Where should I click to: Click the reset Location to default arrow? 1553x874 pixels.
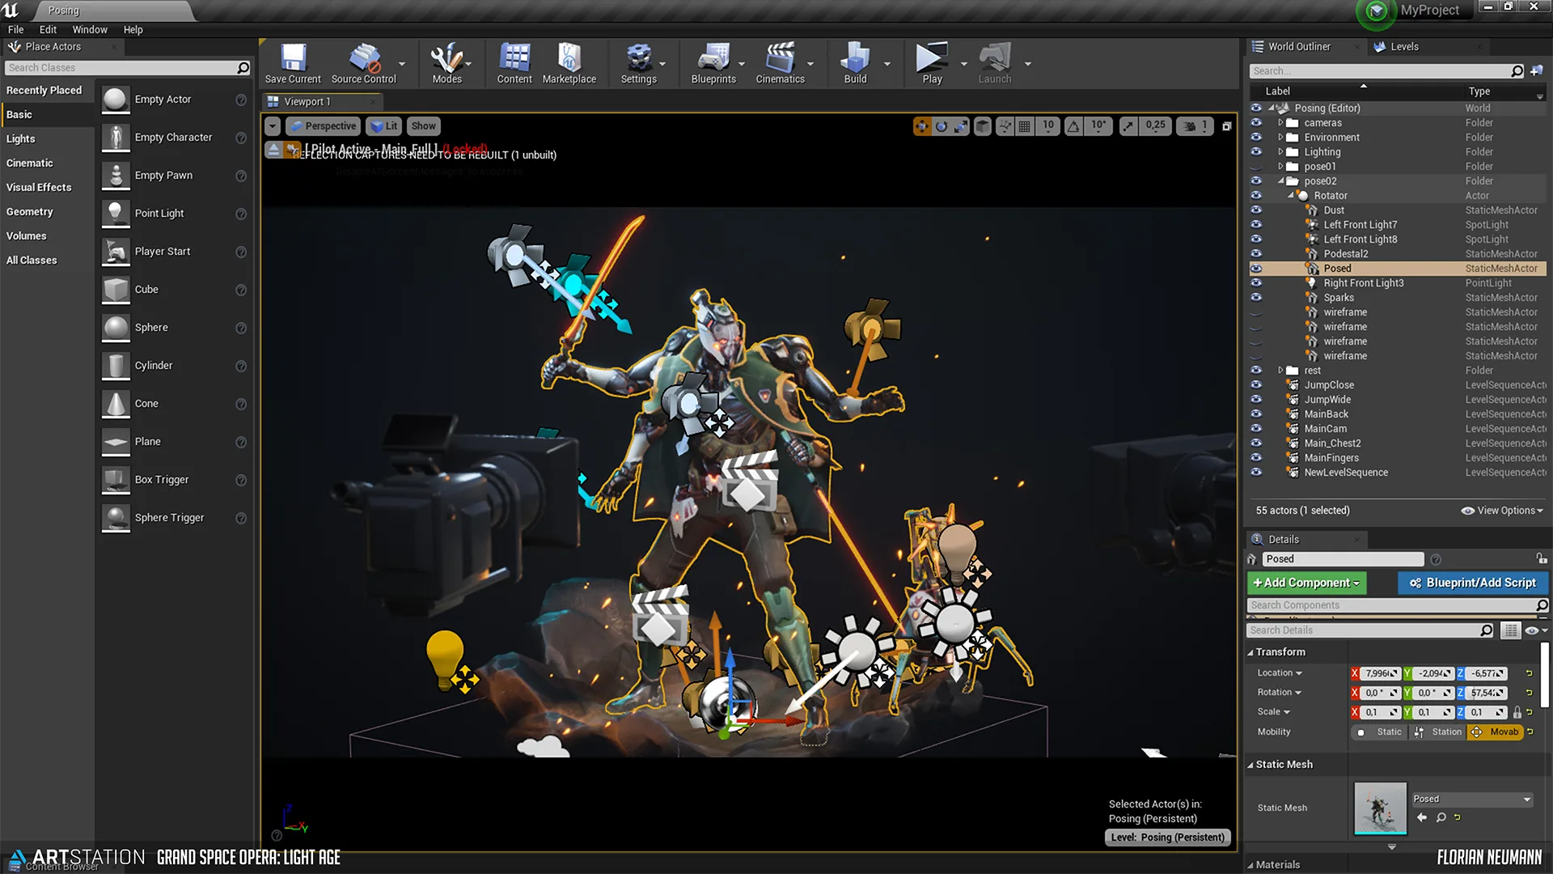tap(1529, 673)
